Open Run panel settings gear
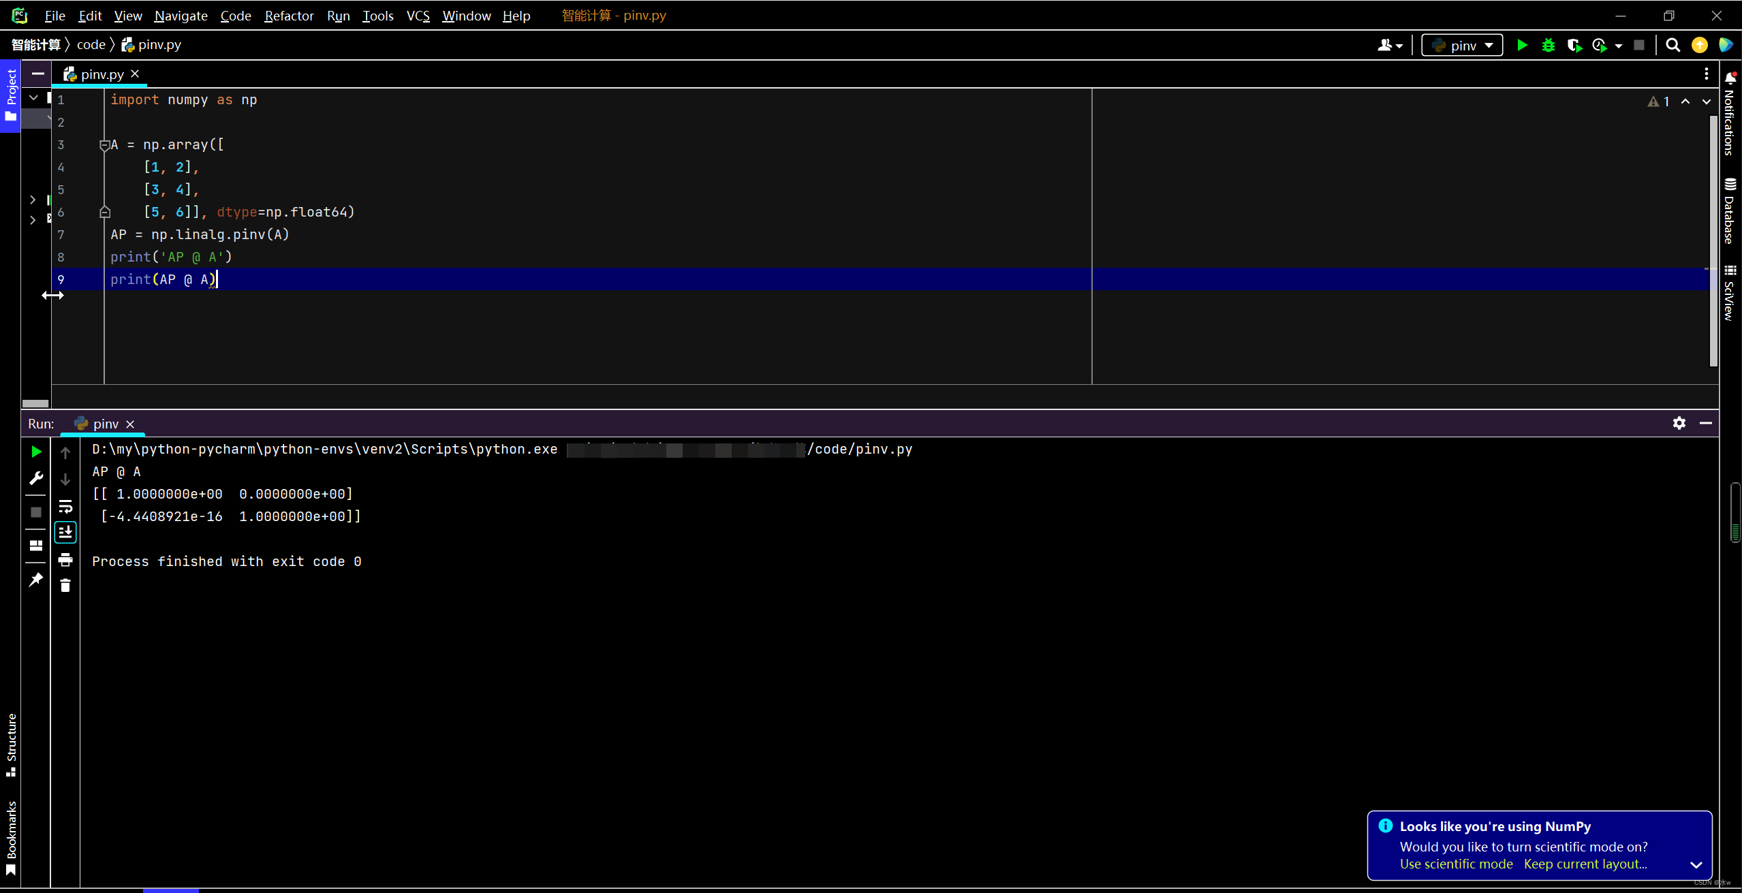The height and width of the screenshot is (893, 1742). (x=1679, y=423)
